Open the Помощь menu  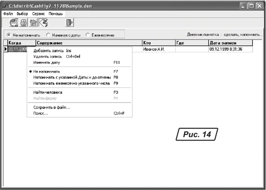[x=56, y=14]
